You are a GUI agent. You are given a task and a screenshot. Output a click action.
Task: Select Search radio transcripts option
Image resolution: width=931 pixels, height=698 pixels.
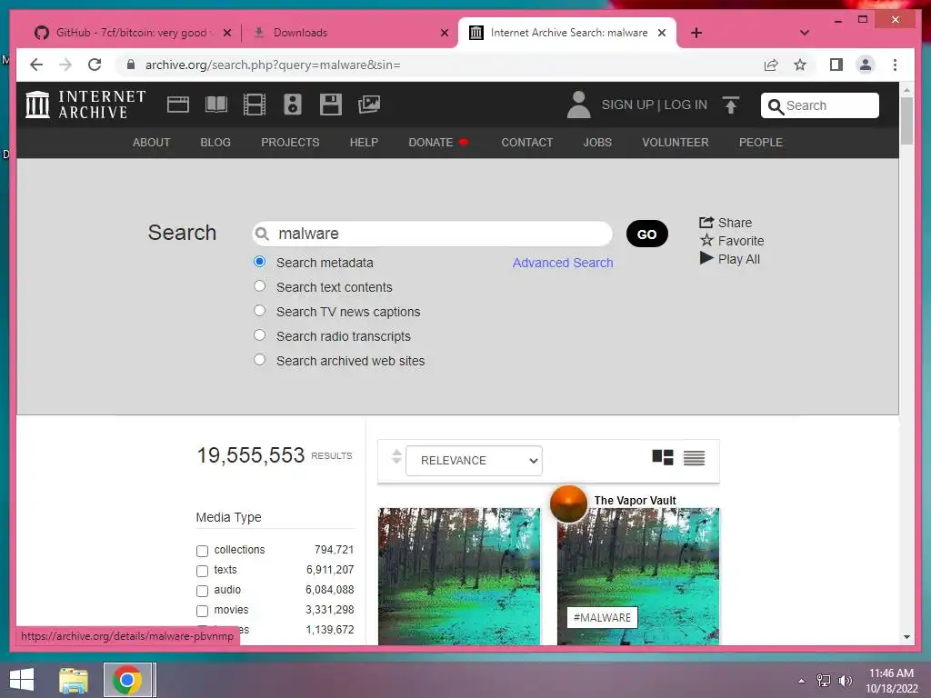[259, 334]
